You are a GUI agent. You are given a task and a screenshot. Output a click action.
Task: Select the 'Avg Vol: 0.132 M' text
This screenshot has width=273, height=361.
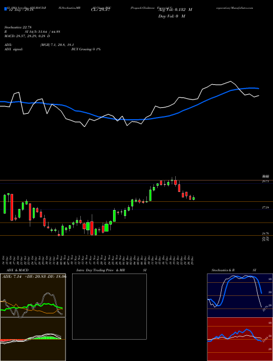(175, 10)
